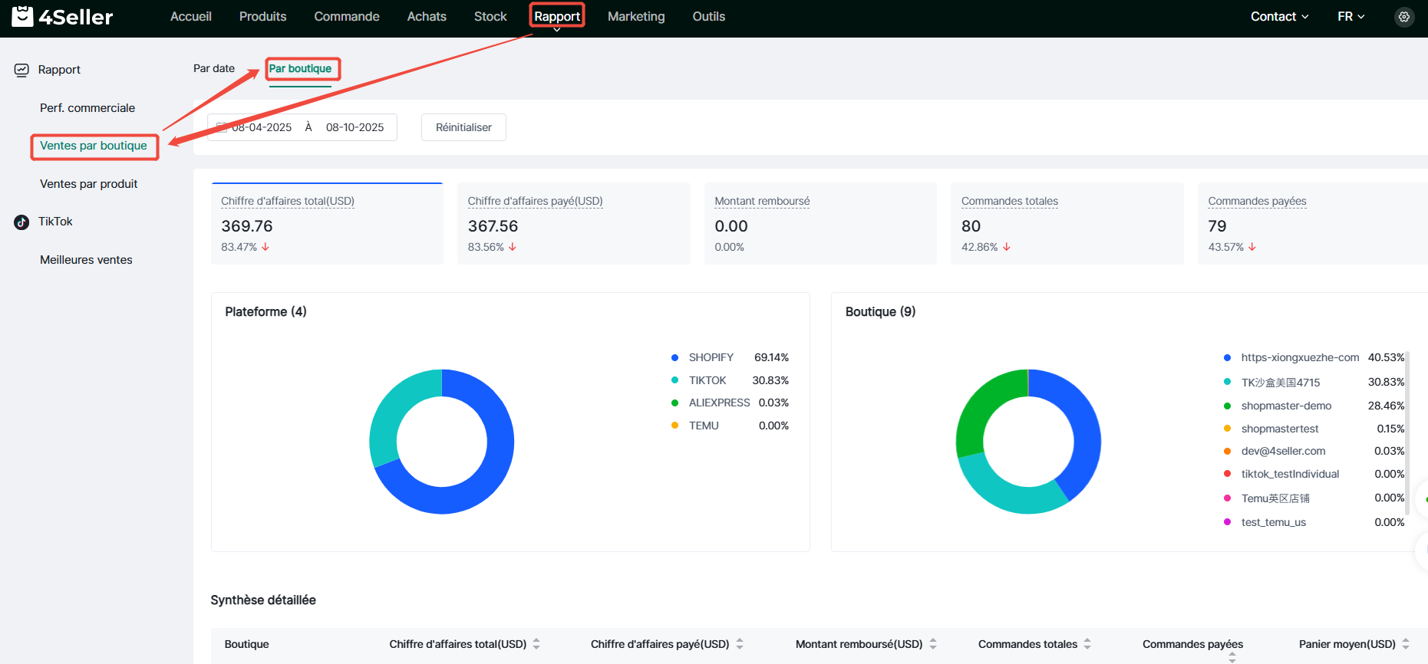This screenshot has height=664, width=1428.
Task: Toggle ALIEXPRESS legend dot
Action: (674, 403)
